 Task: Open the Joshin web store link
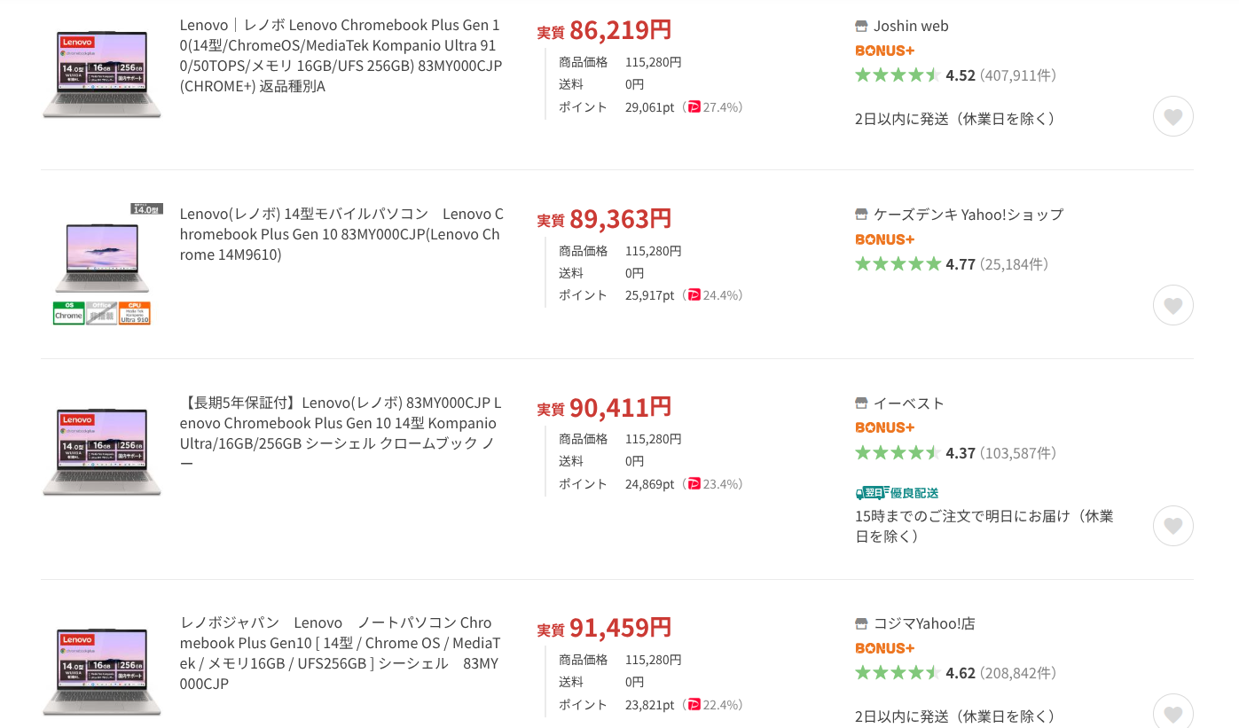tap(911, 27)
